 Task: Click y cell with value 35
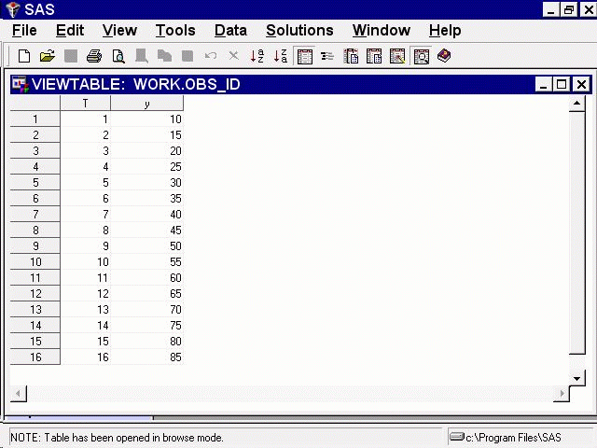pyautogui.click(x=147, y=199)
